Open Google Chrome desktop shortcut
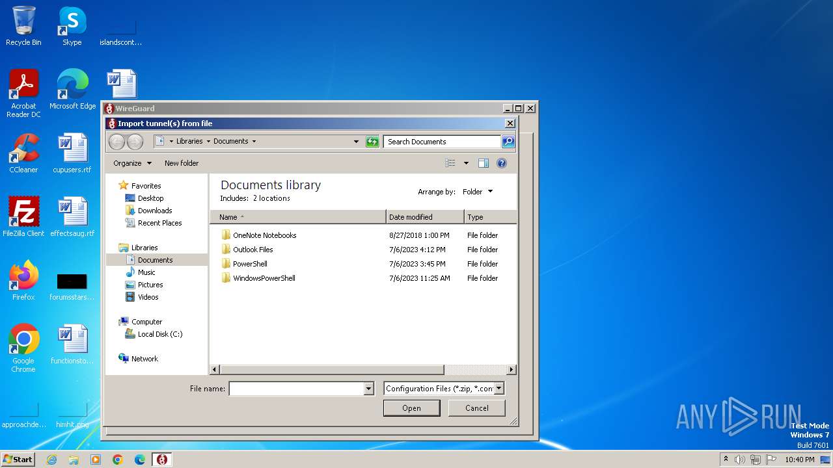This screenshot has height=468, width=833. pyautogui.click(x=23, y=348)
